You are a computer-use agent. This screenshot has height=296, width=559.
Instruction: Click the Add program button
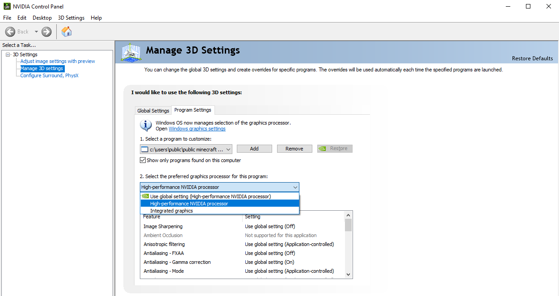click(254, 149)
